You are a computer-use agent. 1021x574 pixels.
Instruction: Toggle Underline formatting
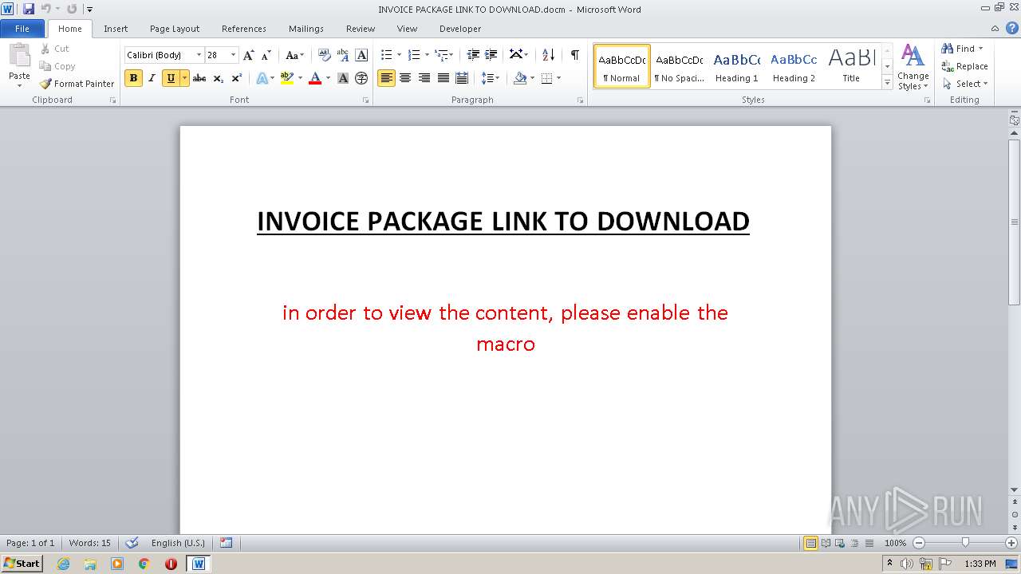[171, 78]
